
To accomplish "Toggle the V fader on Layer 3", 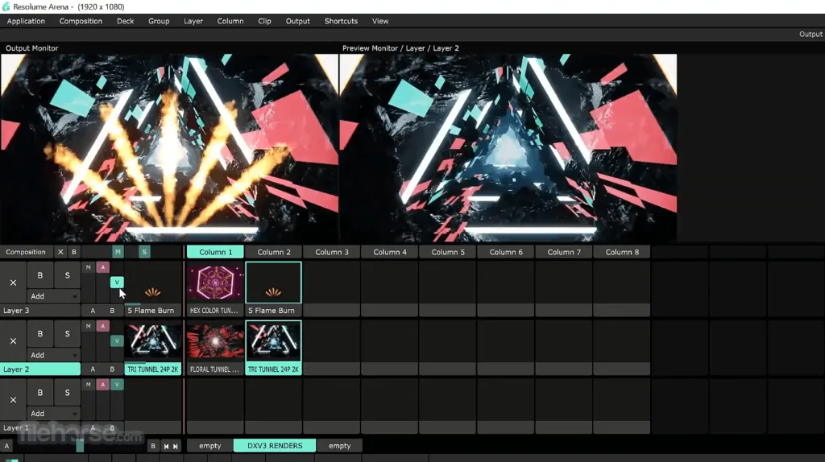I will tap(117, 283).
